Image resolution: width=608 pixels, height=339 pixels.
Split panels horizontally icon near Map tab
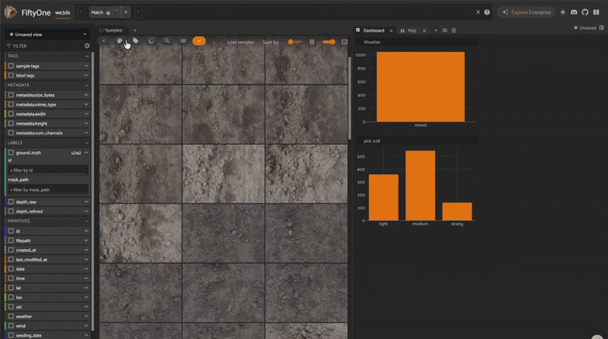pos(445,30)
